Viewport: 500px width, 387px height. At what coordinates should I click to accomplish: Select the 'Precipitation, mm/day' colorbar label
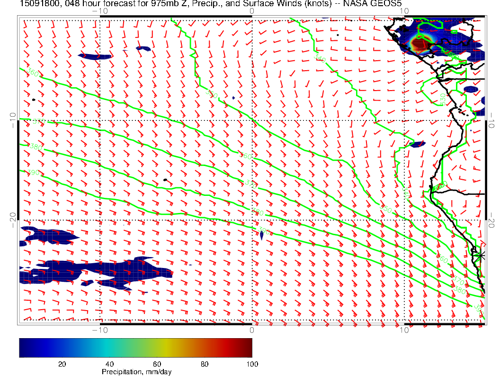pyautogui.click(x=136, y=372)
